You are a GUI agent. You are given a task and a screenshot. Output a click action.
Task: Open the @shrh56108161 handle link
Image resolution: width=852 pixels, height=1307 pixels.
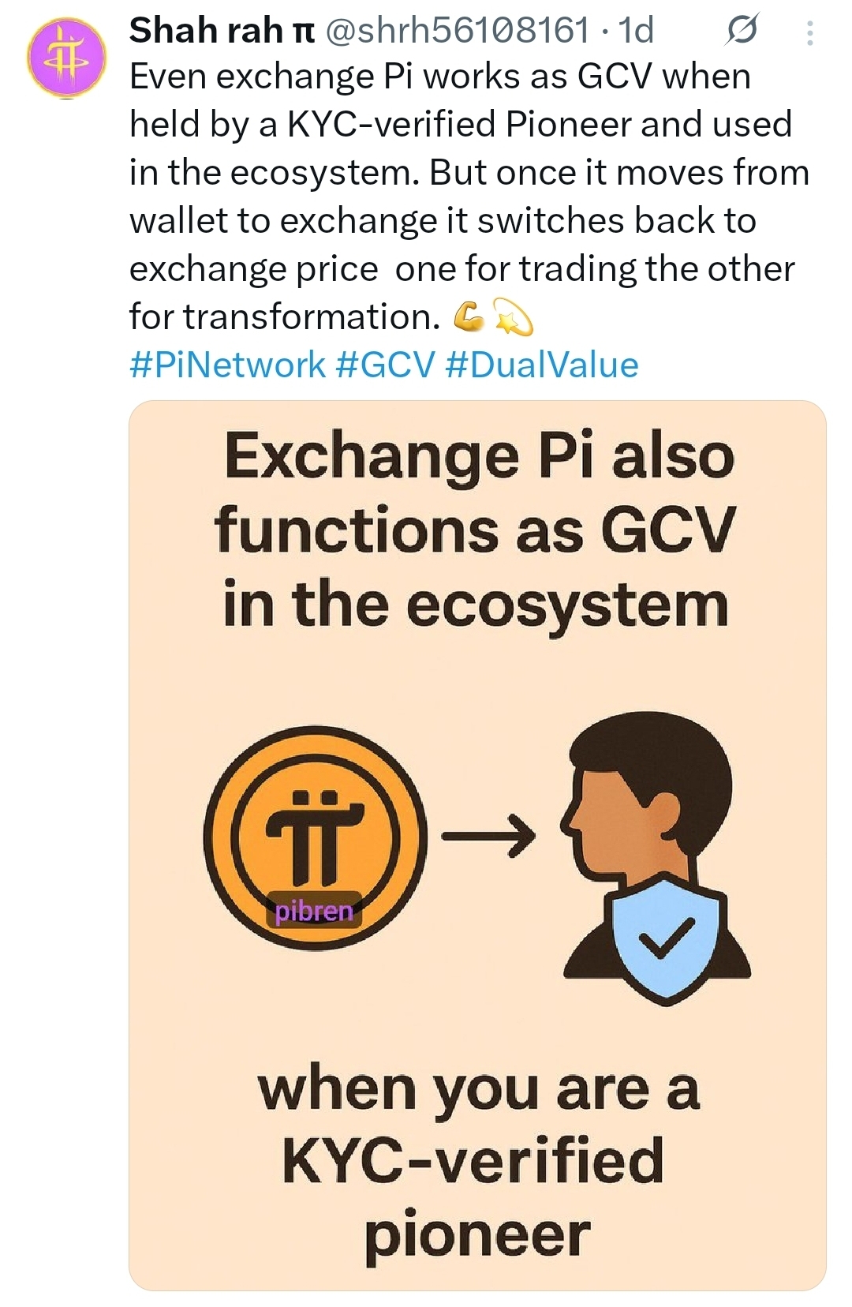coord(457,31)
